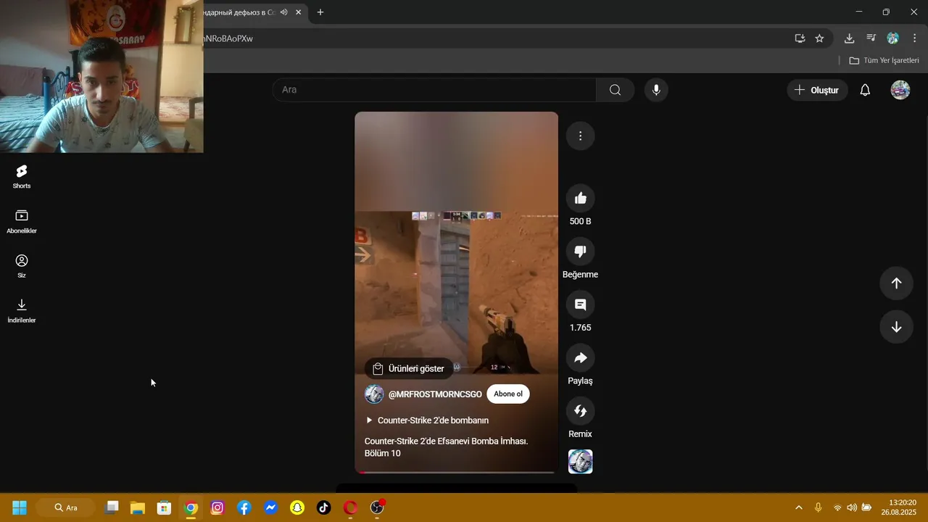This screenshot has width=928, height=522.
Task: Mute the tab via speaker icon
Action: coord(283,12)
